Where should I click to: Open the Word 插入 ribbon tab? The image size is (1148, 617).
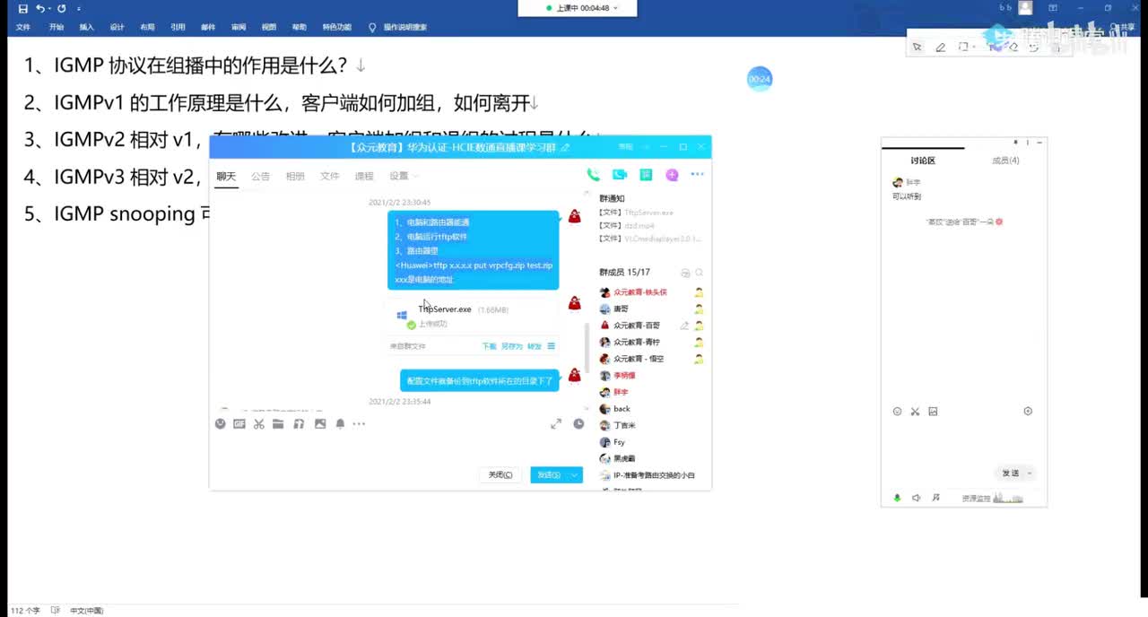coord(86,27)
